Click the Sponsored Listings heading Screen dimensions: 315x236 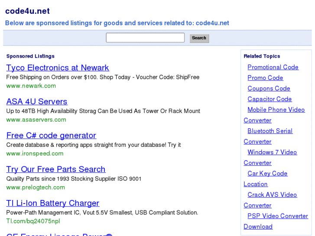click(30, 56)
